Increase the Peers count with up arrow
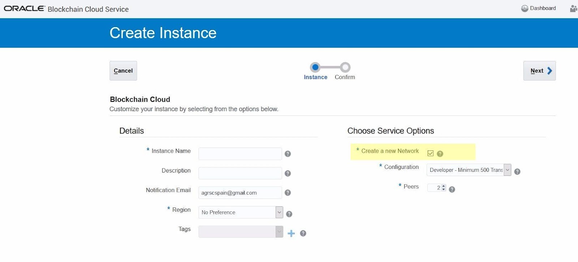The height and width of the screenshot is (262, 578). [444, 186]
